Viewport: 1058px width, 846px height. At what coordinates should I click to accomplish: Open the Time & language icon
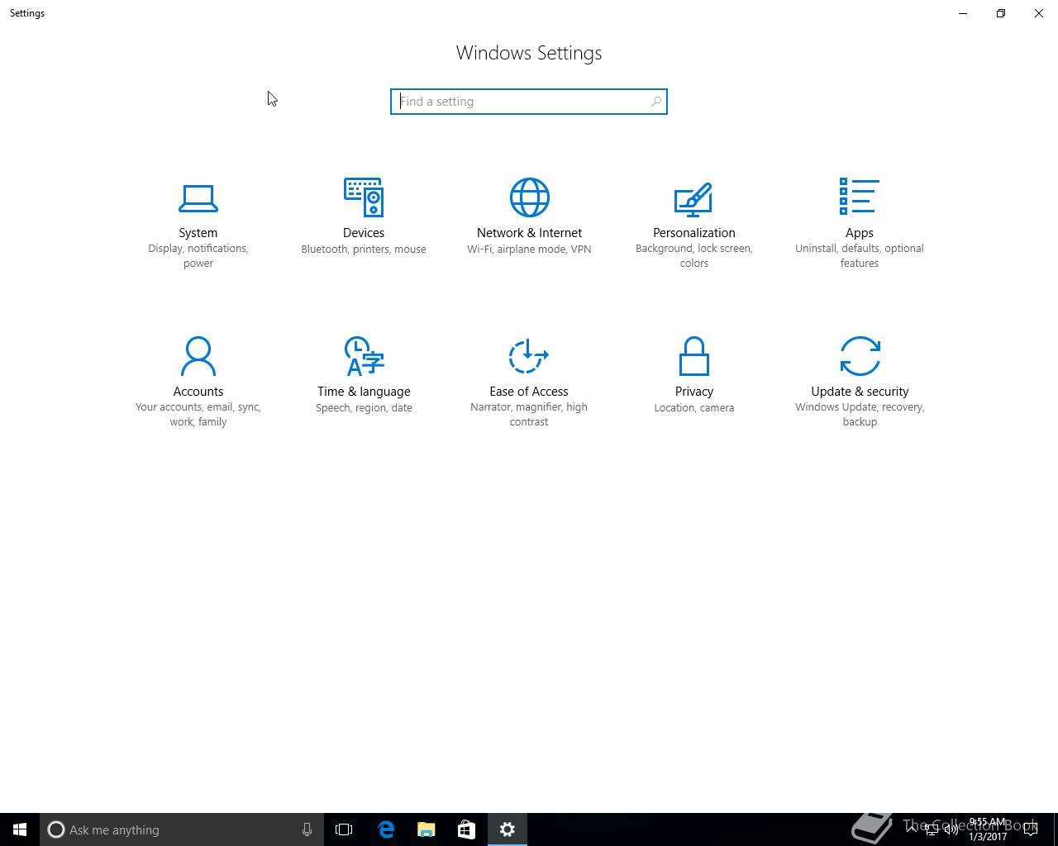[x=364, y=356]
